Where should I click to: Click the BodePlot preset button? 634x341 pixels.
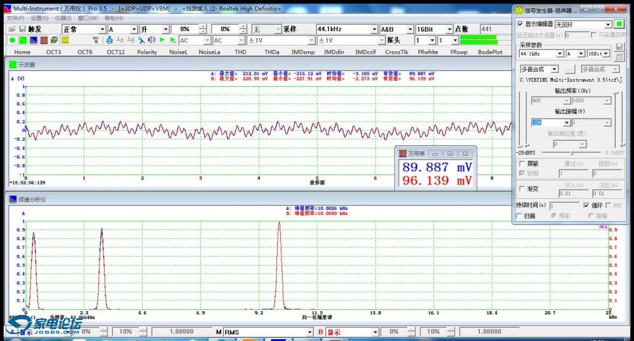coord(490,52)
